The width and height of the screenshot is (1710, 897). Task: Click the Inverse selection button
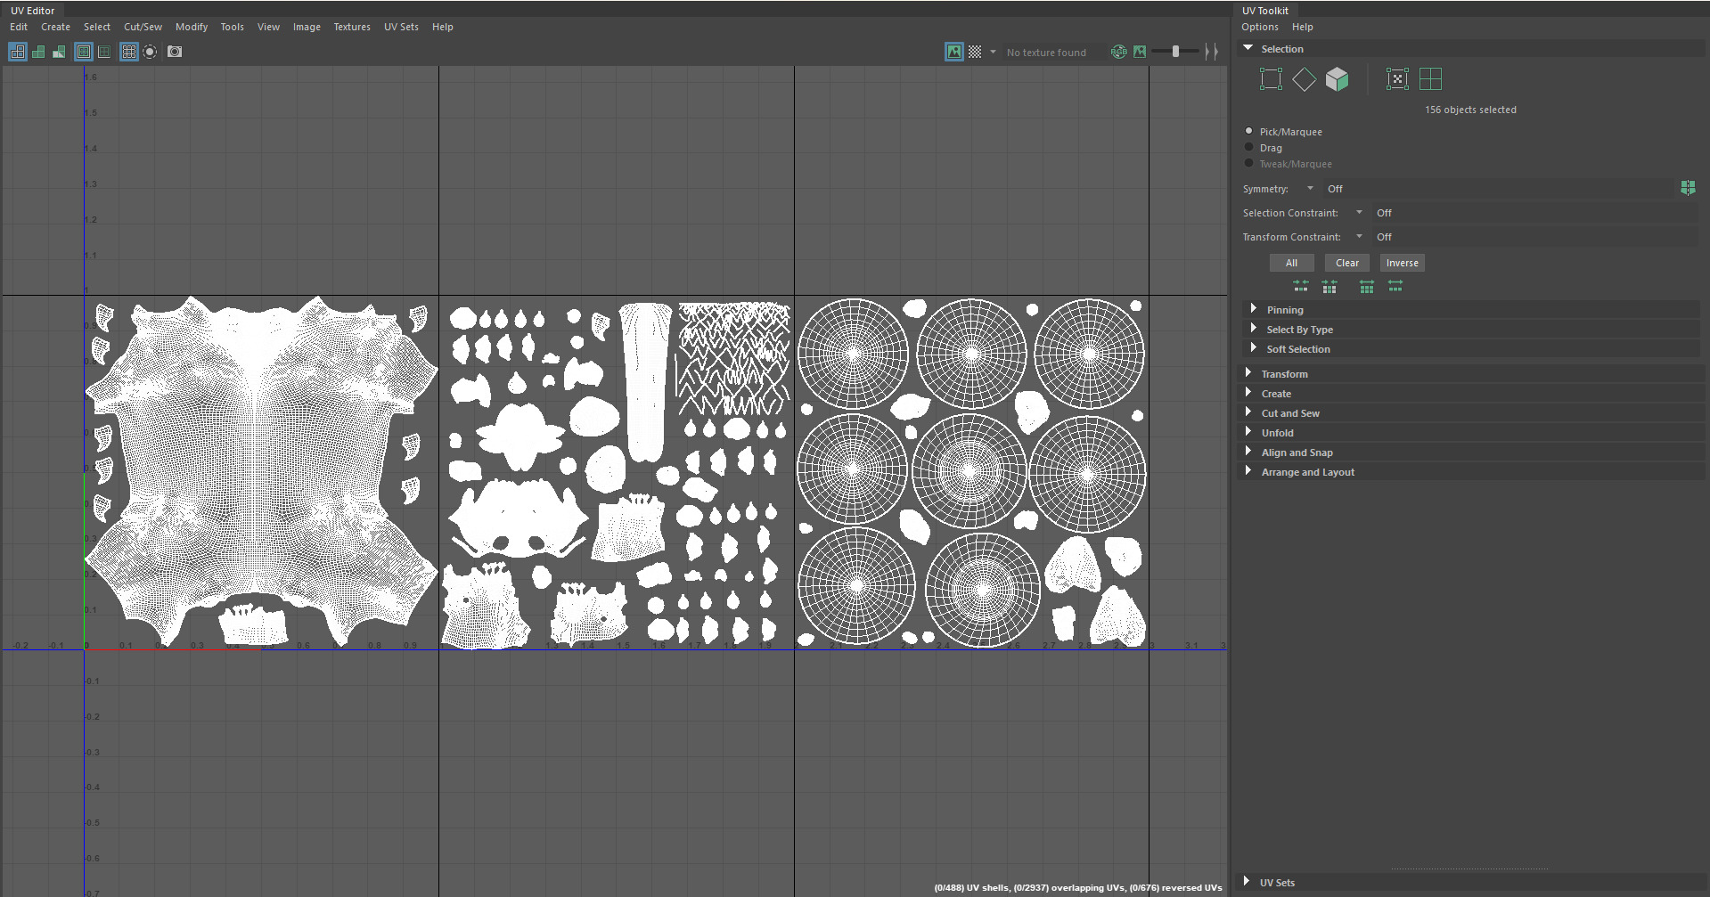pos(1403,263)
